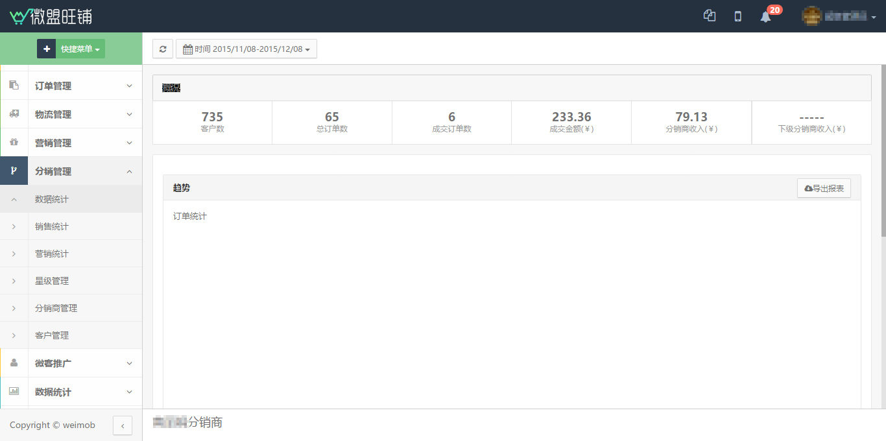Open the date range time dropdown

[246, 49]
